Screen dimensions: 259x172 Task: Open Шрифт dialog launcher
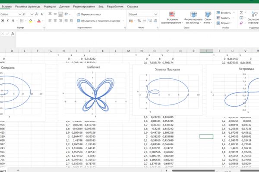44,28
